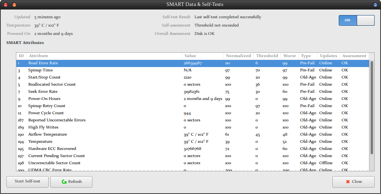Screen dimensions: 381x194
Task: Click 'Last self-test completed successfully' text
Action: [x=228, y=17]
